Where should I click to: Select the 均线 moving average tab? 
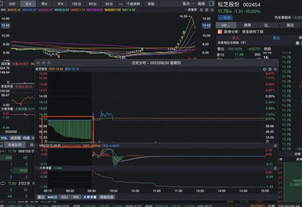[x=26, y=138]
